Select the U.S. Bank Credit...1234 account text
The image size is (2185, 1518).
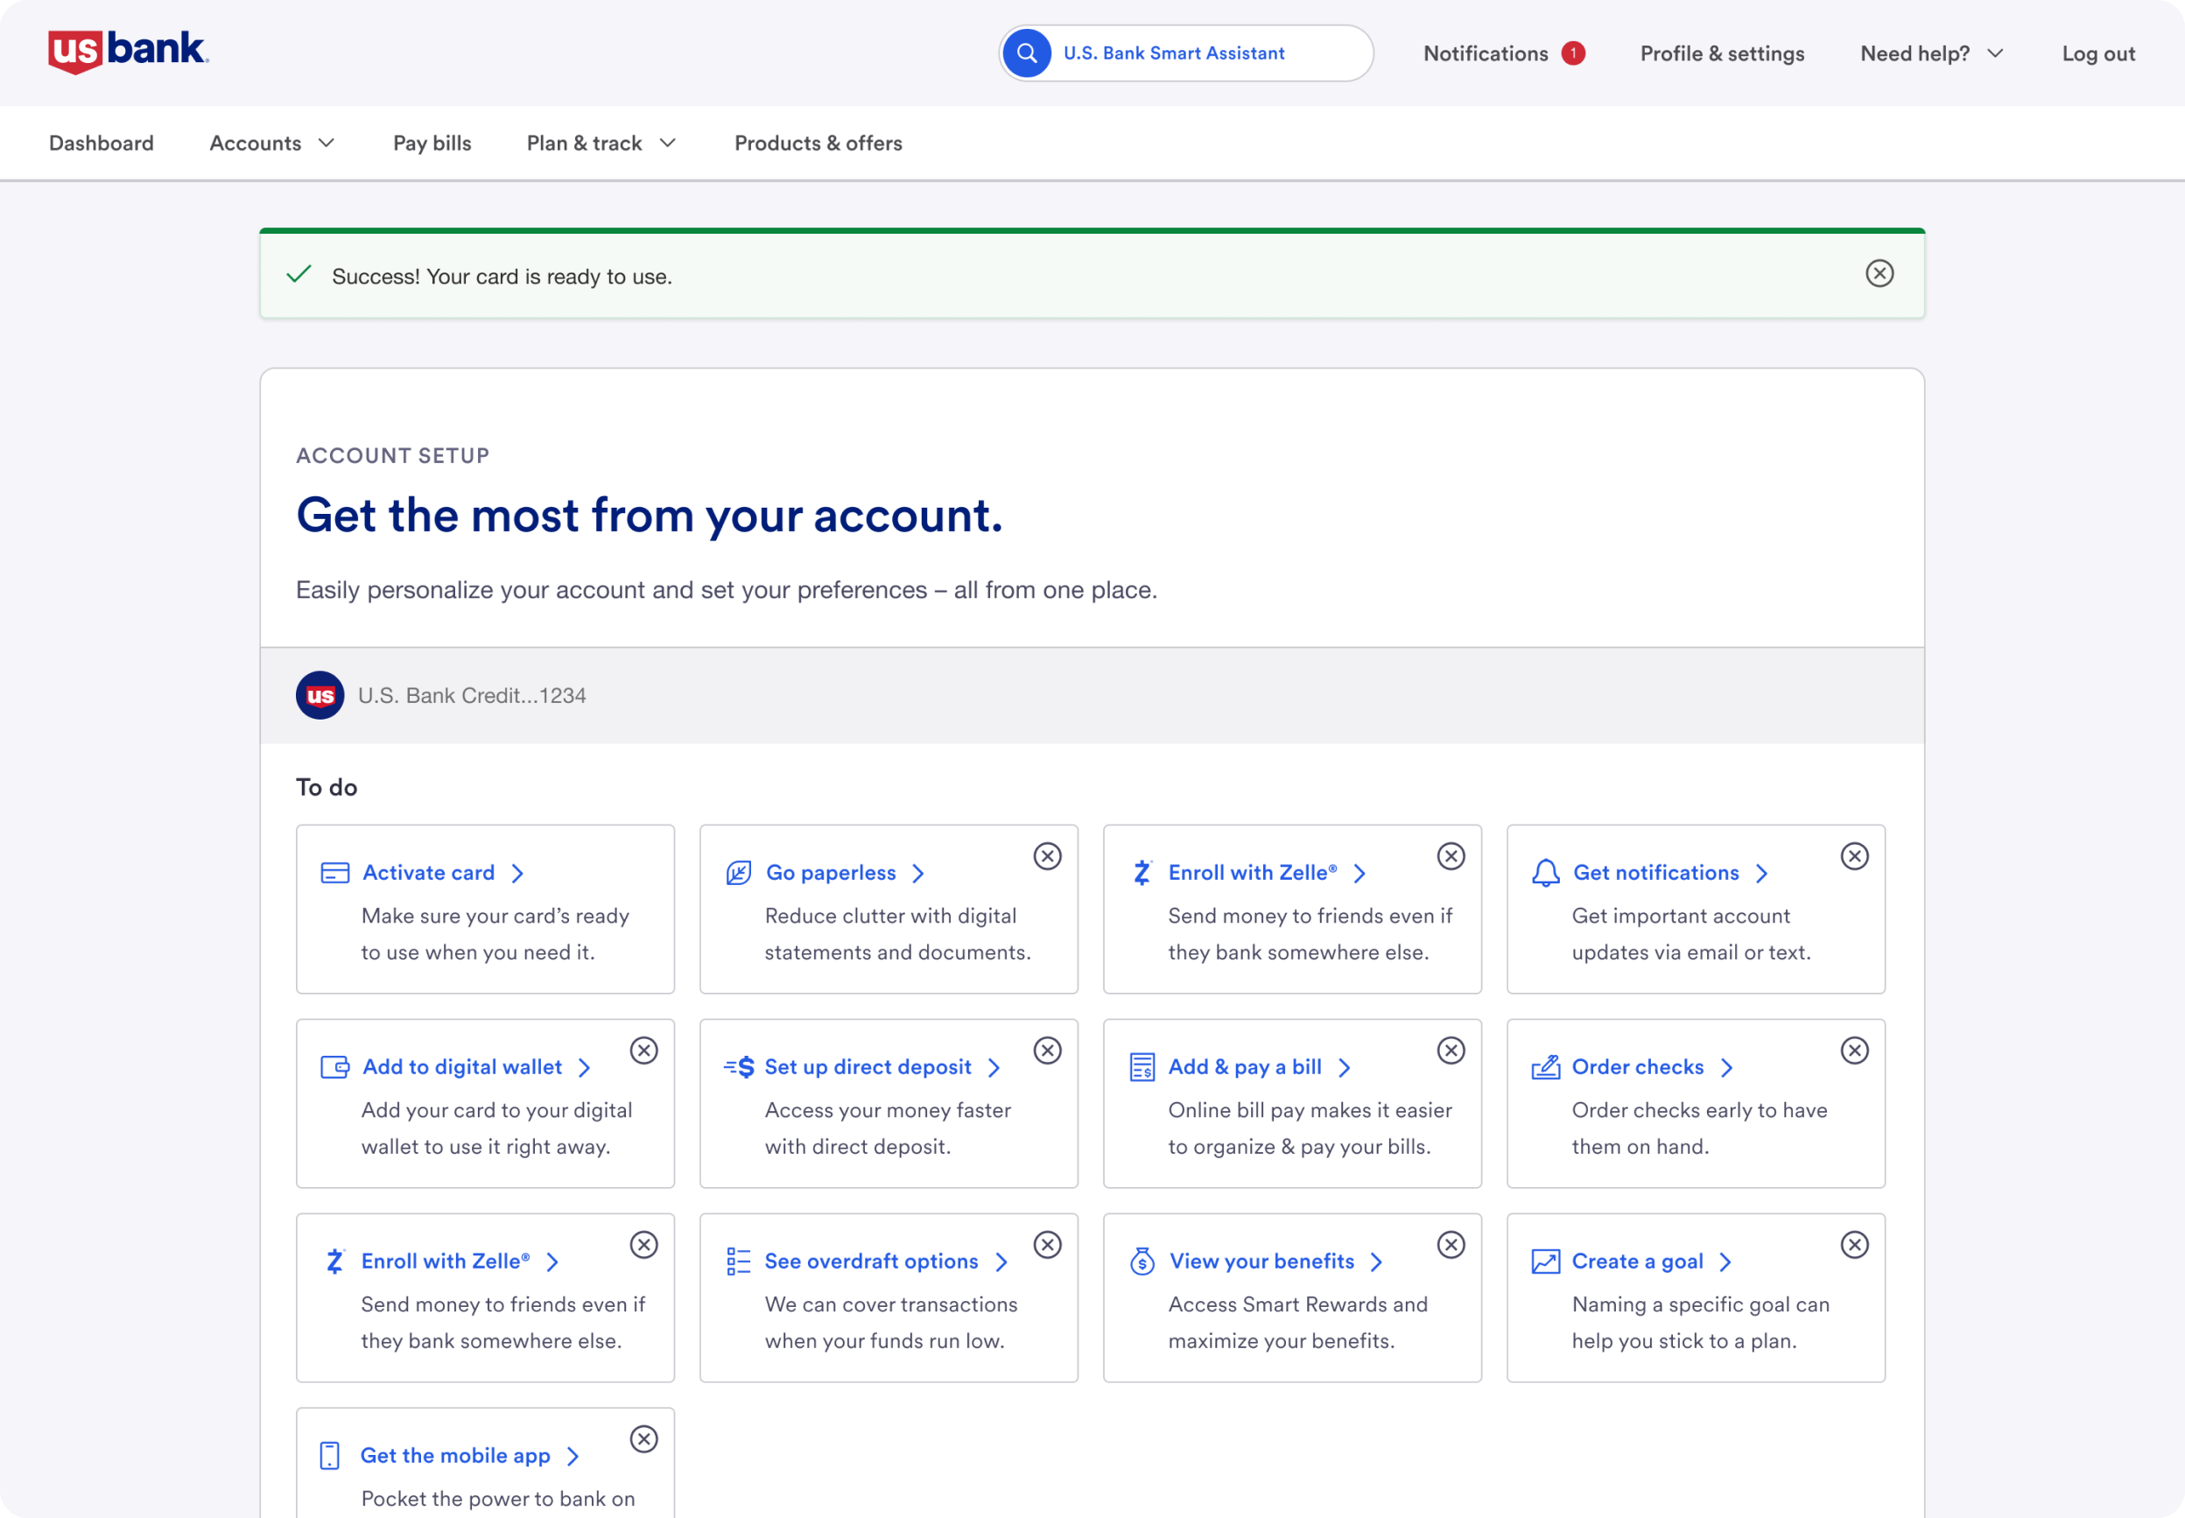point(472,695)
